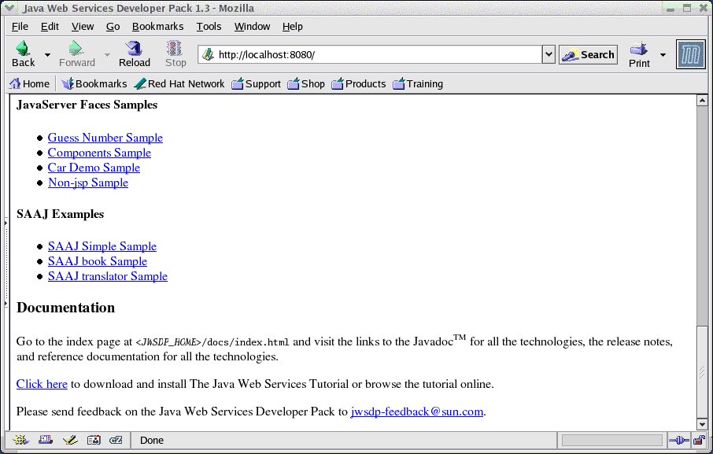Screen dimensions: 713x454
Task: Open Composer icon in status bar
Action: tap(70, 440)
